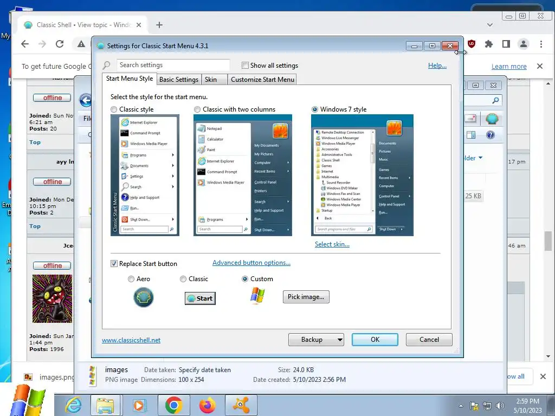
Task: Open the Help... link
Action: tap(437, 66)
